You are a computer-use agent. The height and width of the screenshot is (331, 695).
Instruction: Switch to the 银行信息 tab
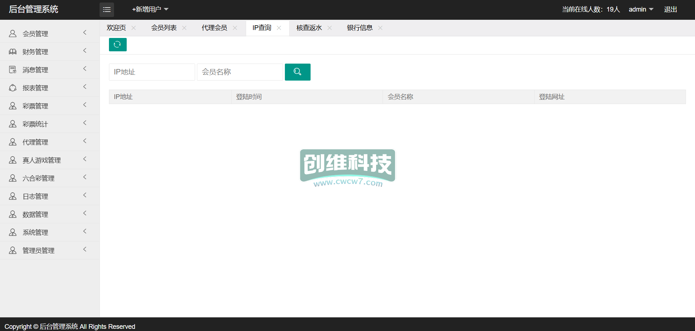360,28
